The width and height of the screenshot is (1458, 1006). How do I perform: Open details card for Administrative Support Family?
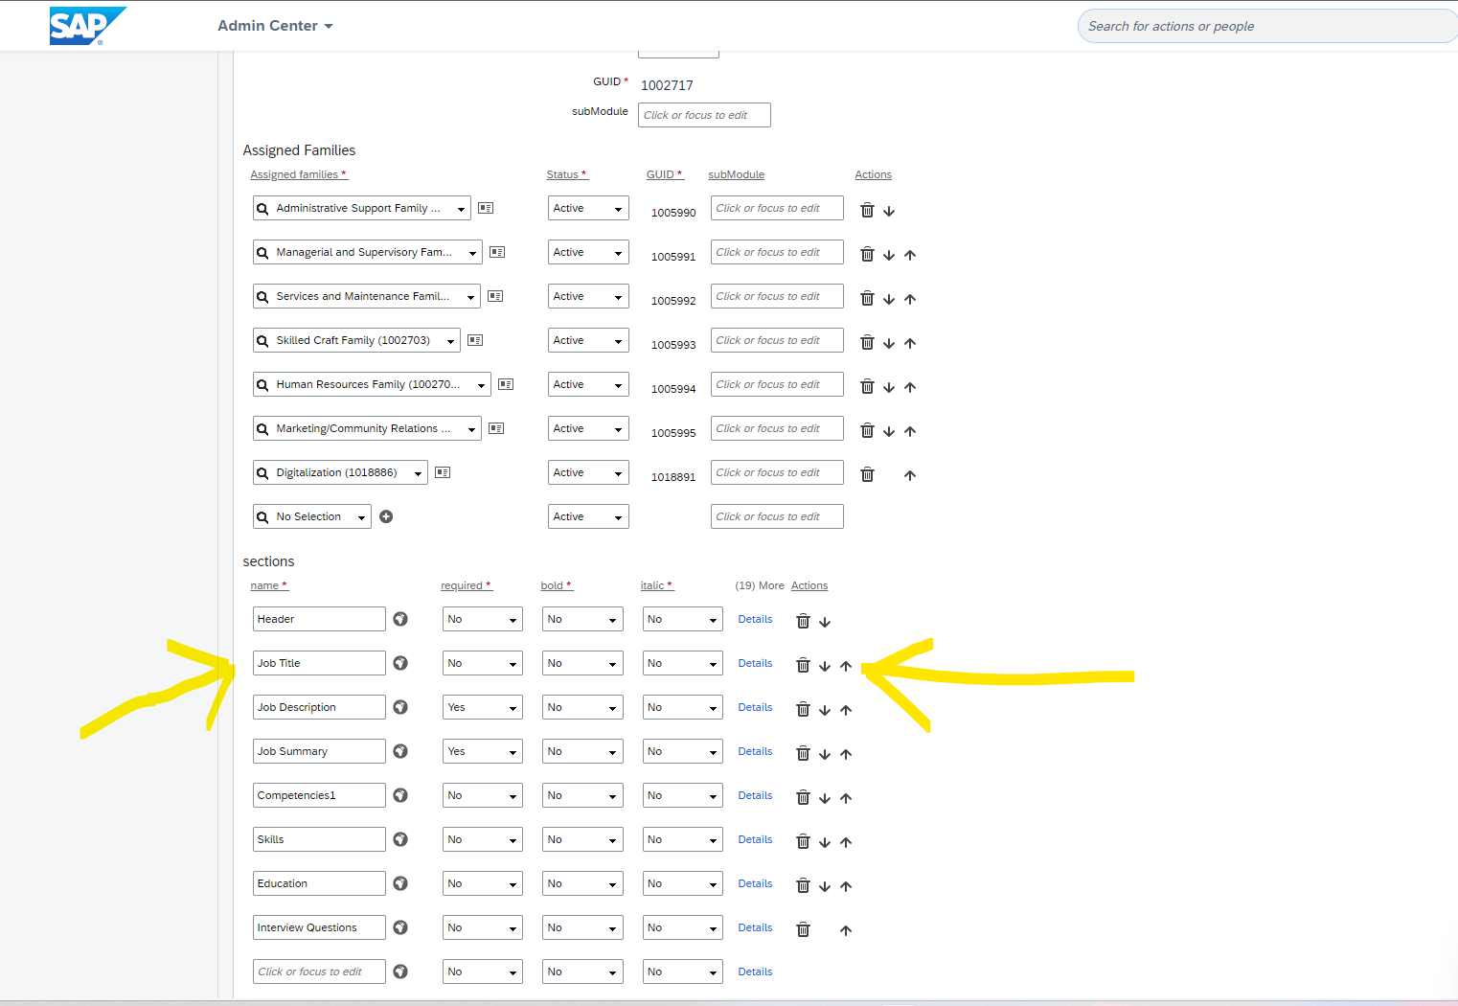pyautogui.click(x=486, y=208)
